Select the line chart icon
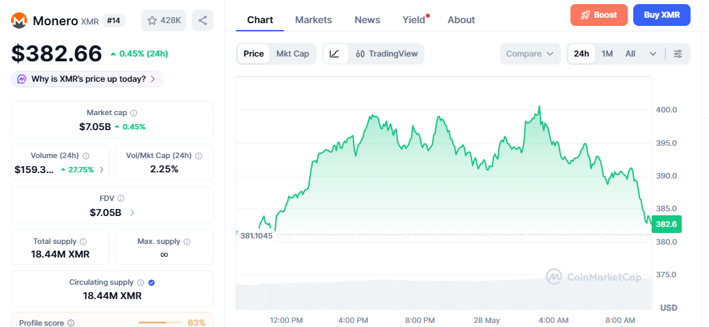The image size is (709, 327). click(335, 54)
